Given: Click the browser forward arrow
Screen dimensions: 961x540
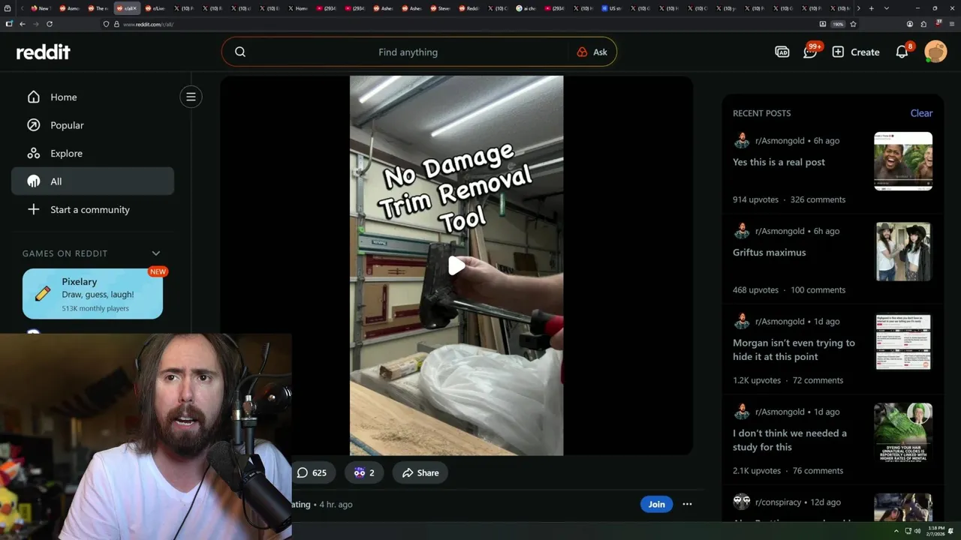Looking at the screenshot, I should coord(35,24).
